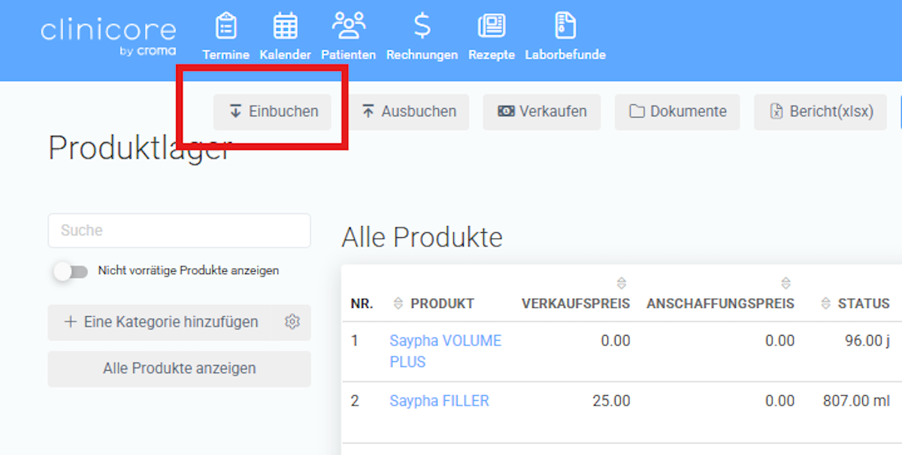Click the Alle Produkte heading
This screenshot has width=902, height=455.
[x=422, y=237]
